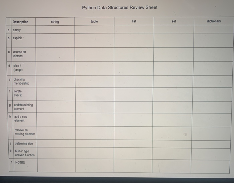Click the dictionary cell in the NOTES row
This screenshot has width=234, height=183.
(x=210, y=167)
